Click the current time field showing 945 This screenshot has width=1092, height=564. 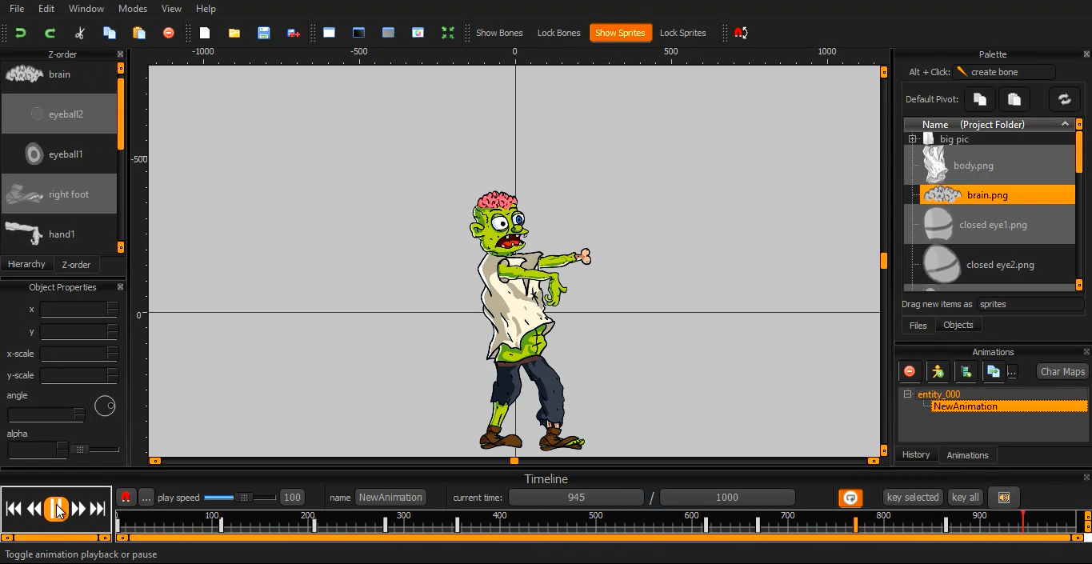coord(576,498)
